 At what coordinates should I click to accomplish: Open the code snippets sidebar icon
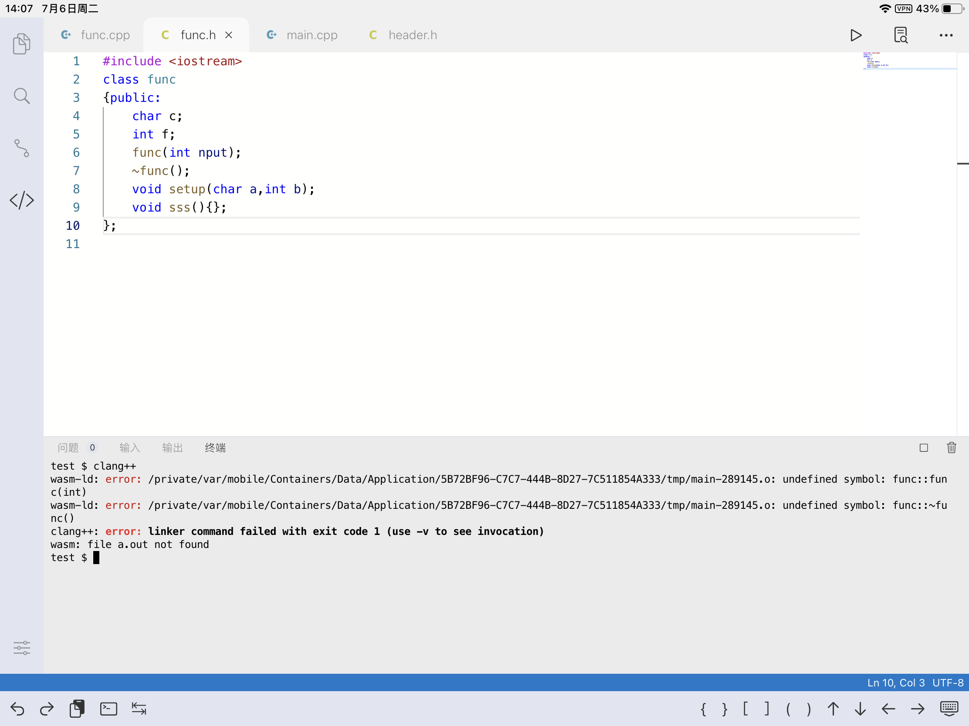coord(21,200)
